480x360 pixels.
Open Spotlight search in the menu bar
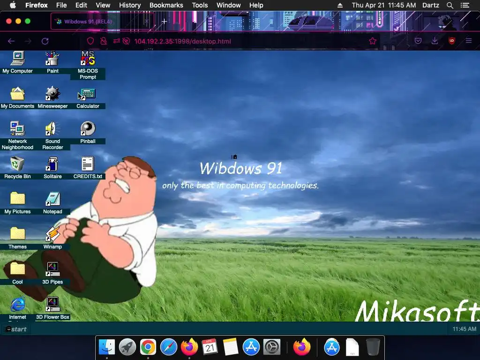pyautogui.click(x=450, y=5)
